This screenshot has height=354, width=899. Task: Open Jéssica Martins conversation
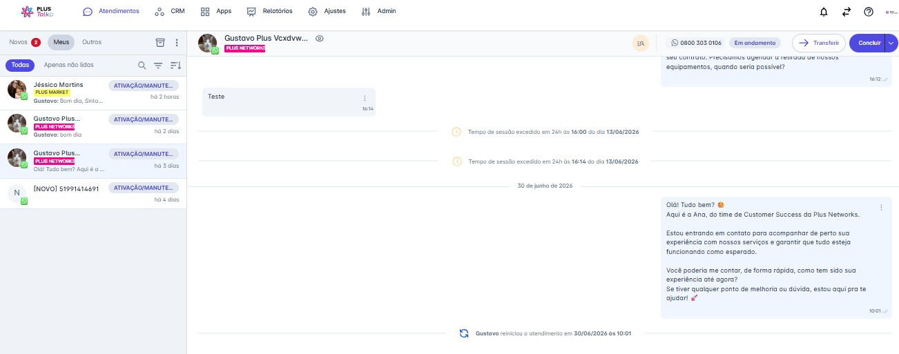[93, 93]
